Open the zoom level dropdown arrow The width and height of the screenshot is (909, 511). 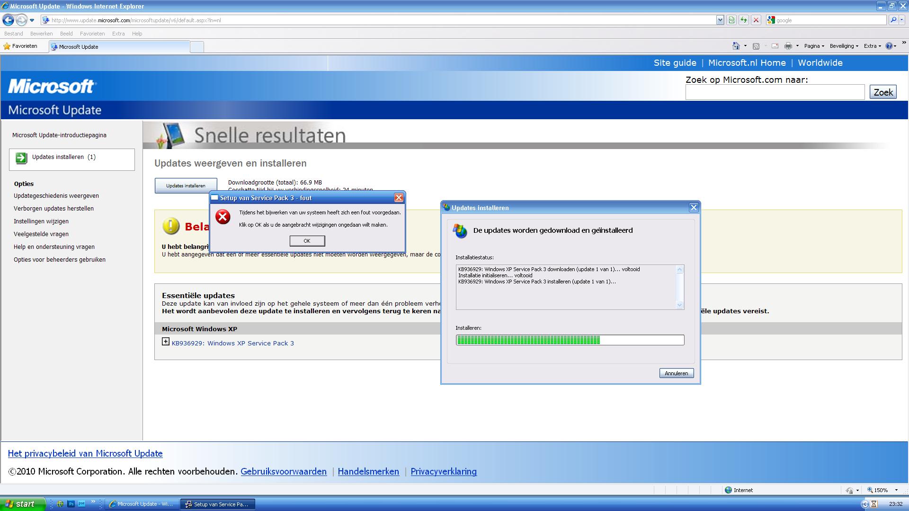pyautogui.click(x=896, y=490)
